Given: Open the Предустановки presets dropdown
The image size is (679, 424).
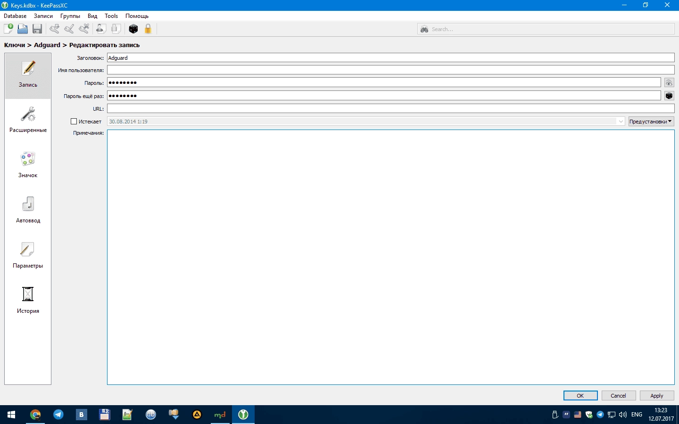Looking at the screenshot, I should click(651, 122).
